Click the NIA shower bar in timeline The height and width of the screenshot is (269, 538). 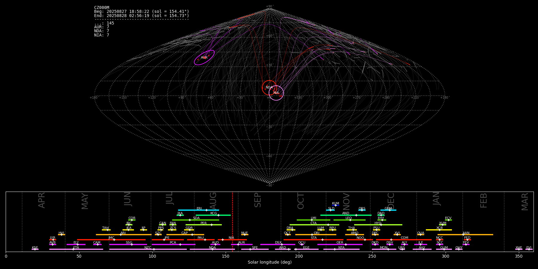(x=232, y=240)
